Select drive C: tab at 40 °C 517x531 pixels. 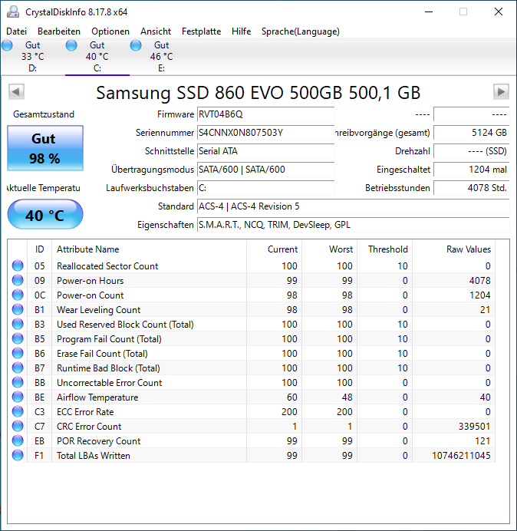[x=97, y=57]
